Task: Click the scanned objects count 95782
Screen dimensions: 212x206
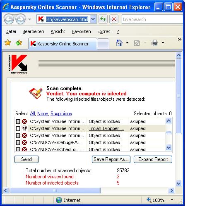Action: (x=123, y=170)
